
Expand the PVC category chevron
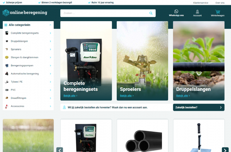50,90
